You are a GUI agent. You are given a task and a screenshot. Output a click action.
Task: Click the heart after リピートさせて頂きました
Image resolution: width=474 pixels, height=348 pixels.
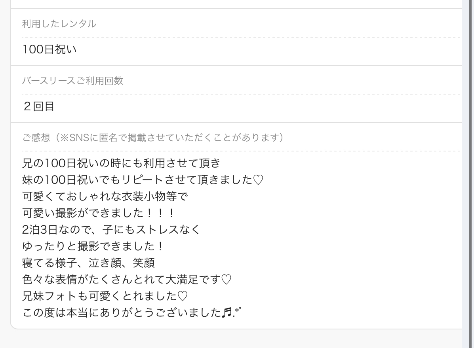pos(258,180)
